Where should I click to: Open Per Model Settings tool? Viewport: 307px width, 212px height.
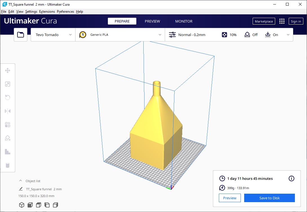pyautogui.click(x=8, y=125)
